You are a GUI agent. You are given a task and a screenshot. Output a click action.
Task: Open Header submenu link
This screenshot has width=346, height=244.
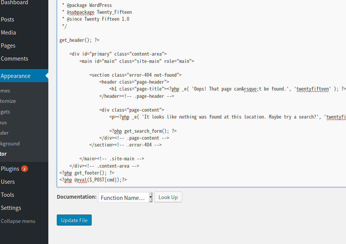[x=5, y=133]
